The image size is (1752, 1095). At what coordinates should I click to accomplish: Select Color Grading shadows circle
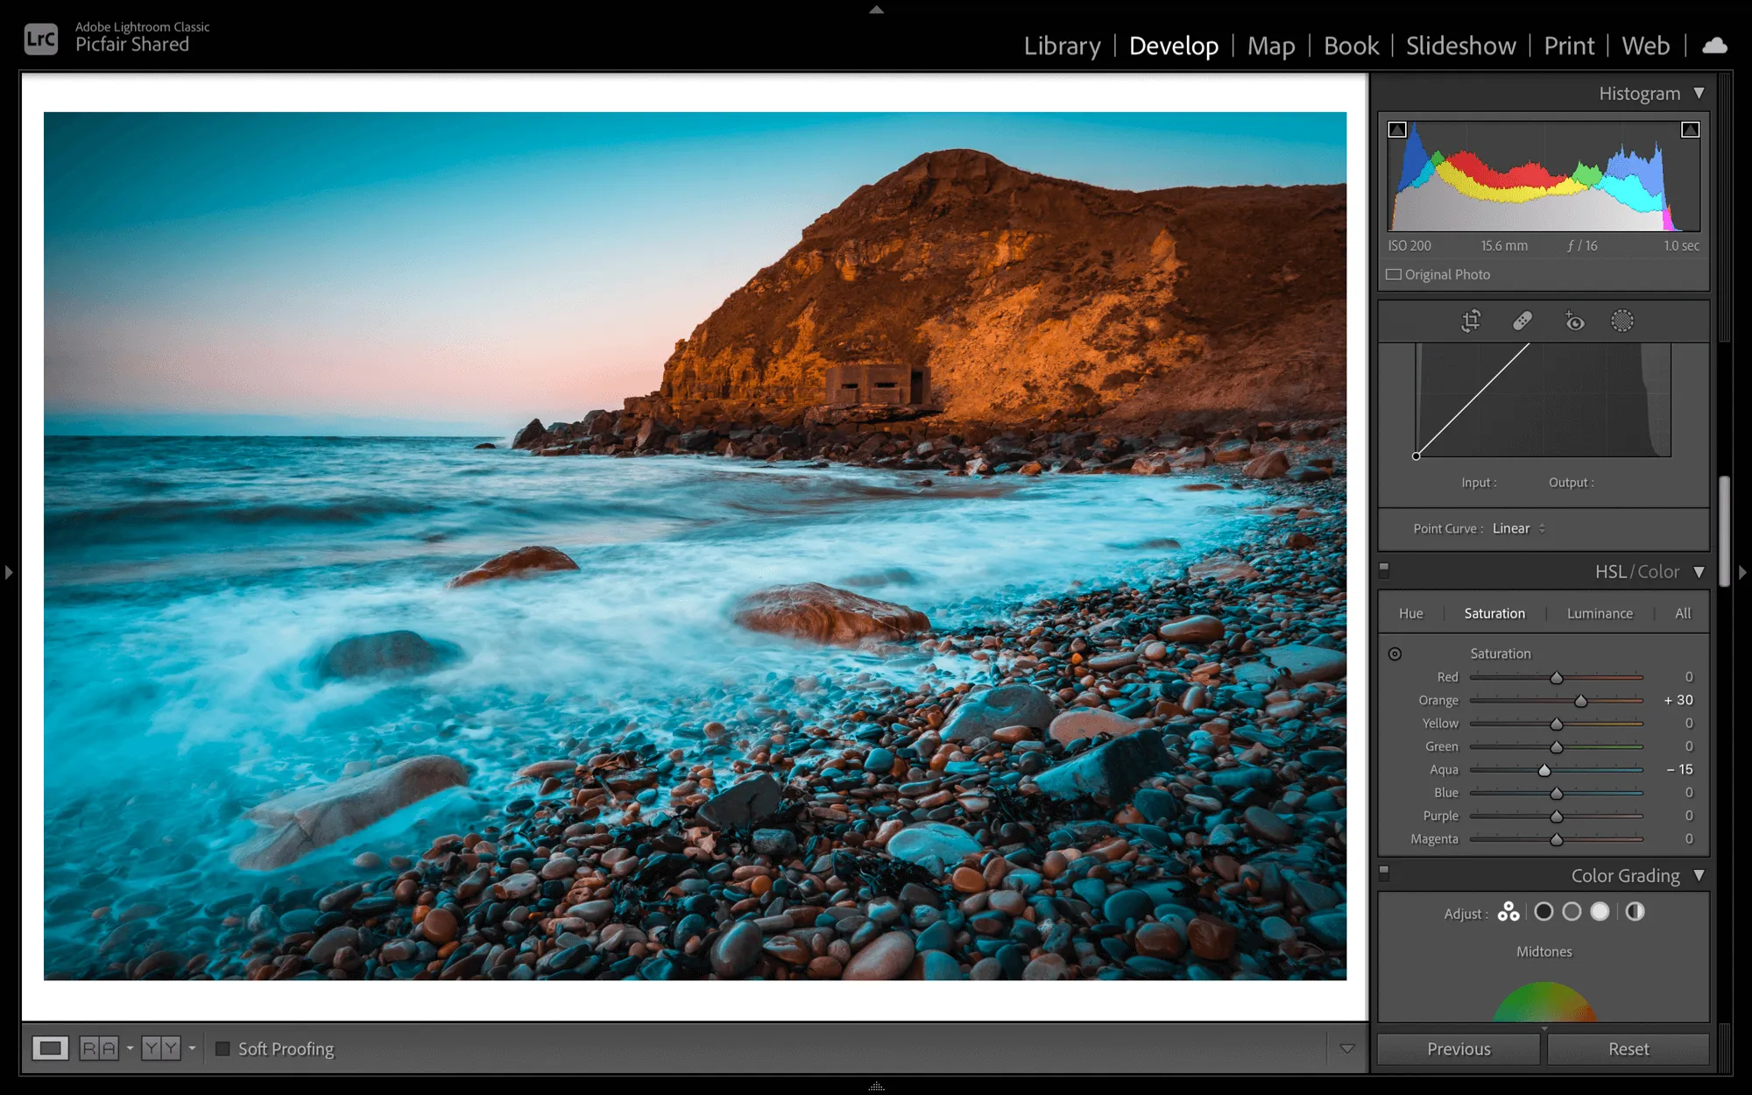(1544, 912)
